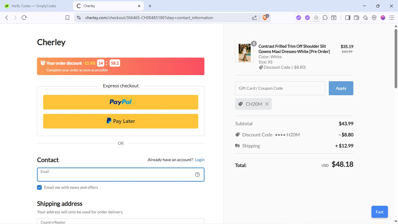Switch to the Cherley tab

point(108,6)
